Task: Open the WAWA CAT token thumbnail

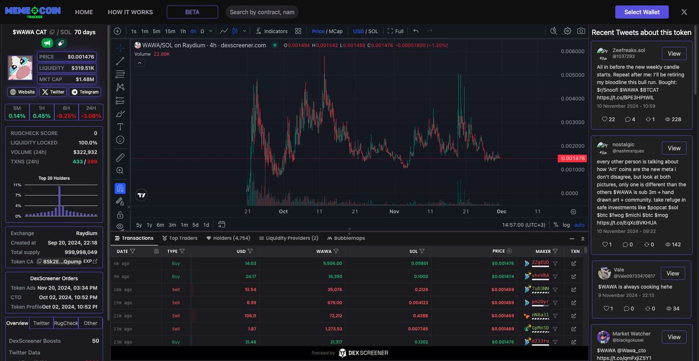Action: click(x=20, y=68)
